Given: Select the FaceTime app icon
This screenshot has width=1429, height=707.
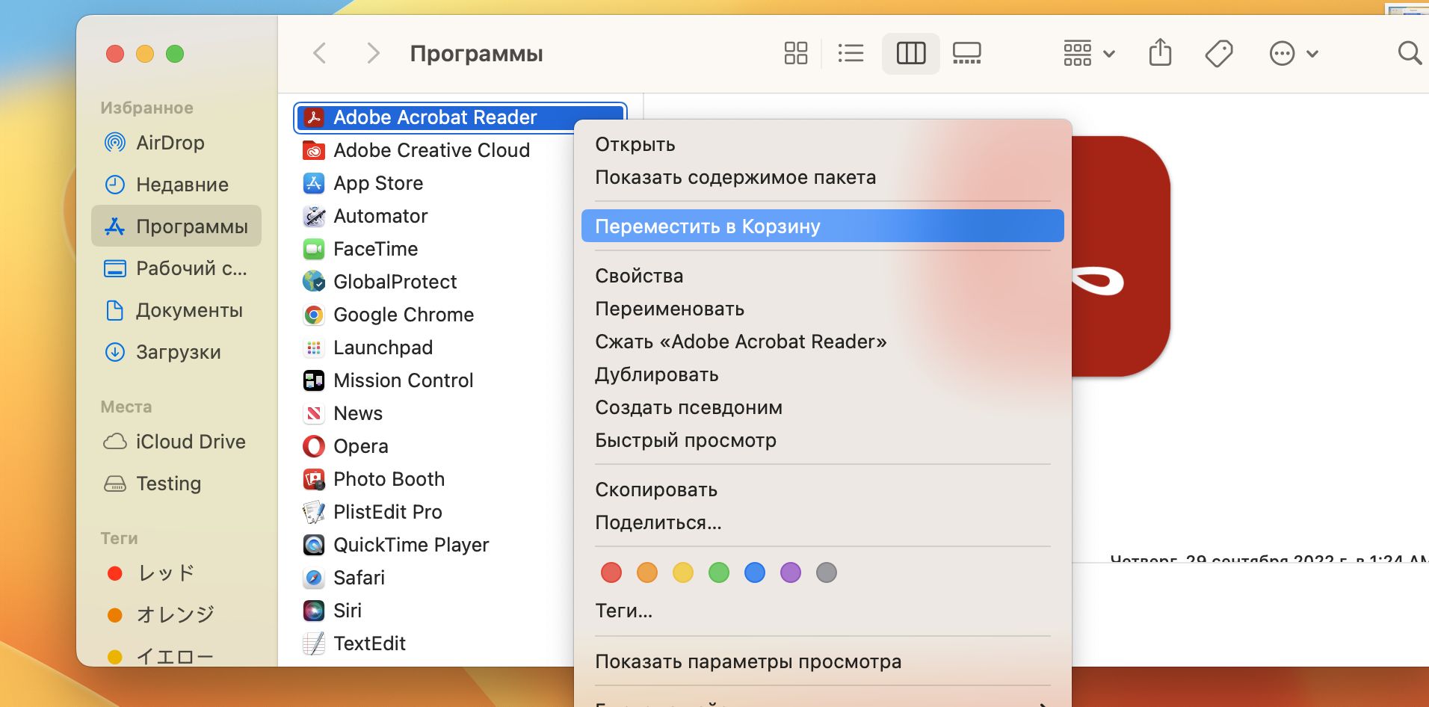Looking at the screenshot, I should (314, 249).
